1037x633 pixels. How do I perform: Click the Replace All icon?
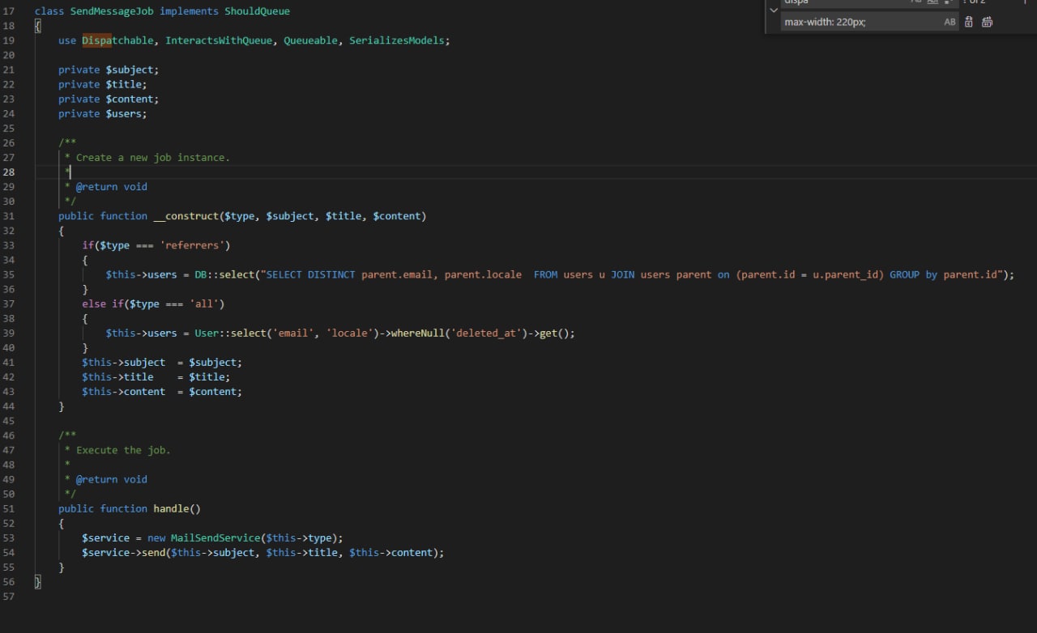[x=987, y=23]
